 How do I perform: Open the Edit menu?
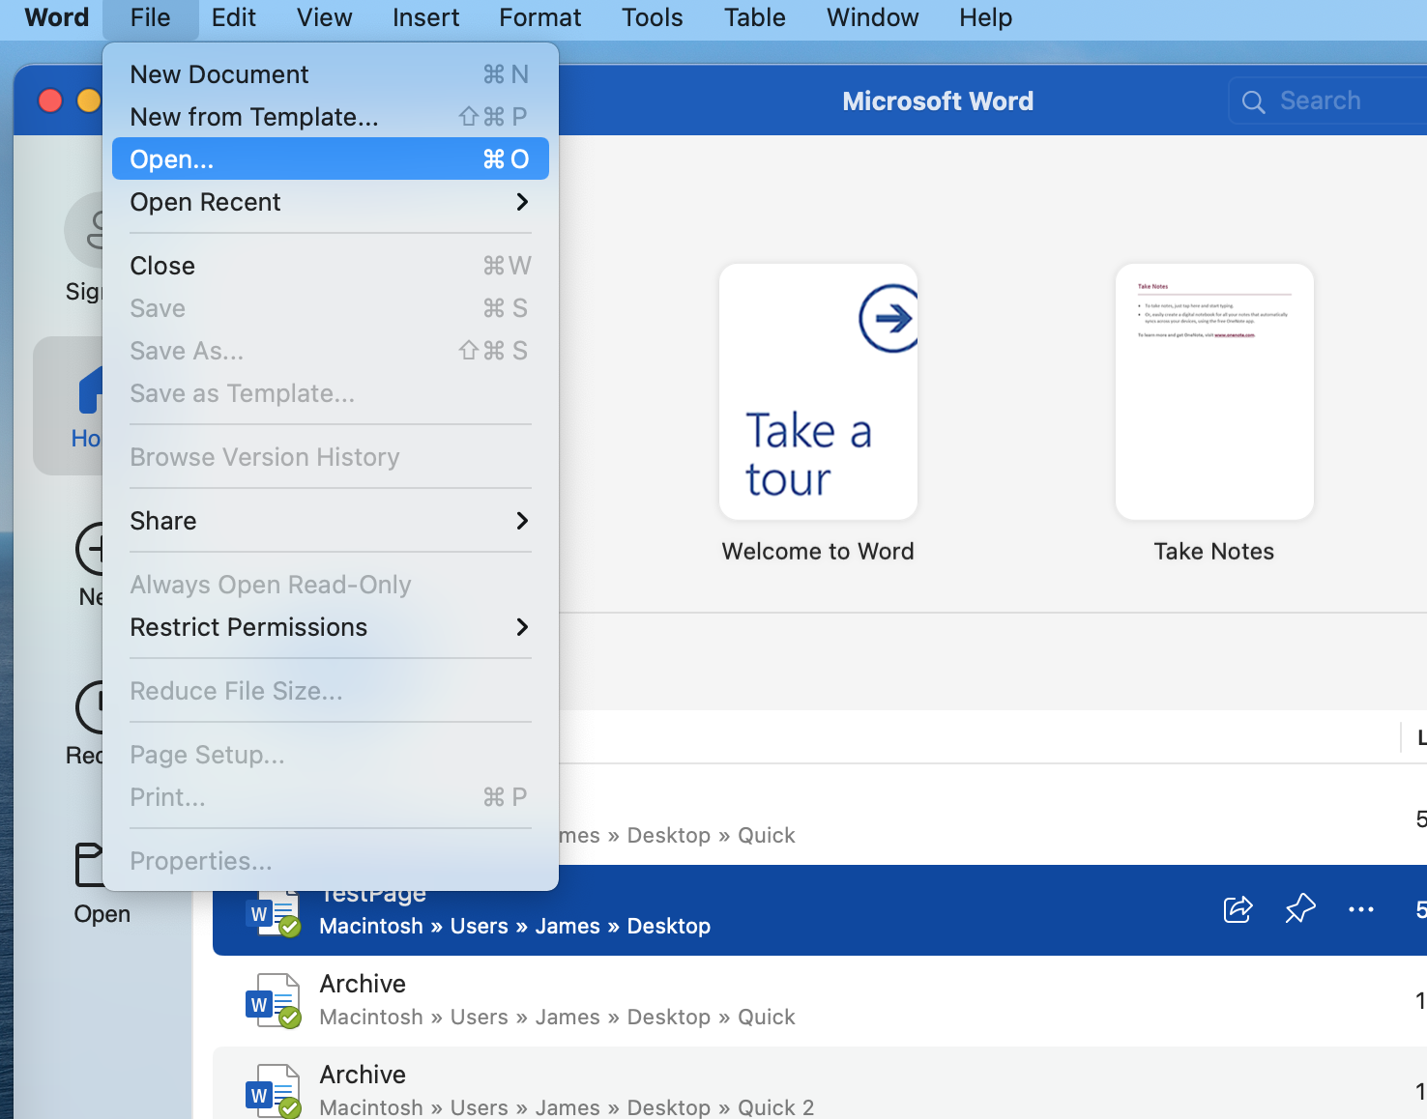point(234,17)
